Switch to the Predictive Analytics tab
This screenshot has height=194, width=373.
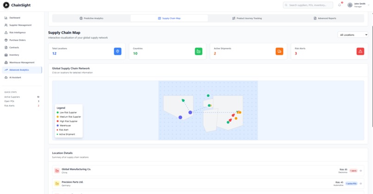coord(91,18)
